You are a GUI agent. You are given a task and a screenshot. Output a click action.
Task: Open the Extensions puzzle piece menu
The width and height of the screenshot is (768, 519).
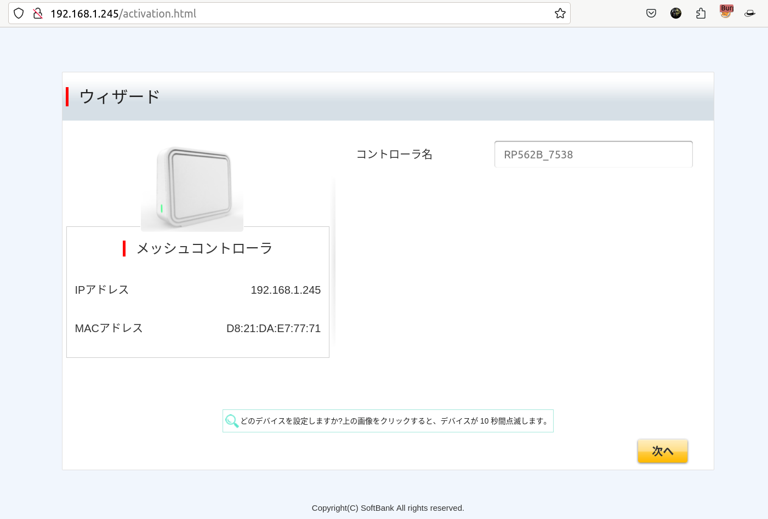(x=701, y=14)
